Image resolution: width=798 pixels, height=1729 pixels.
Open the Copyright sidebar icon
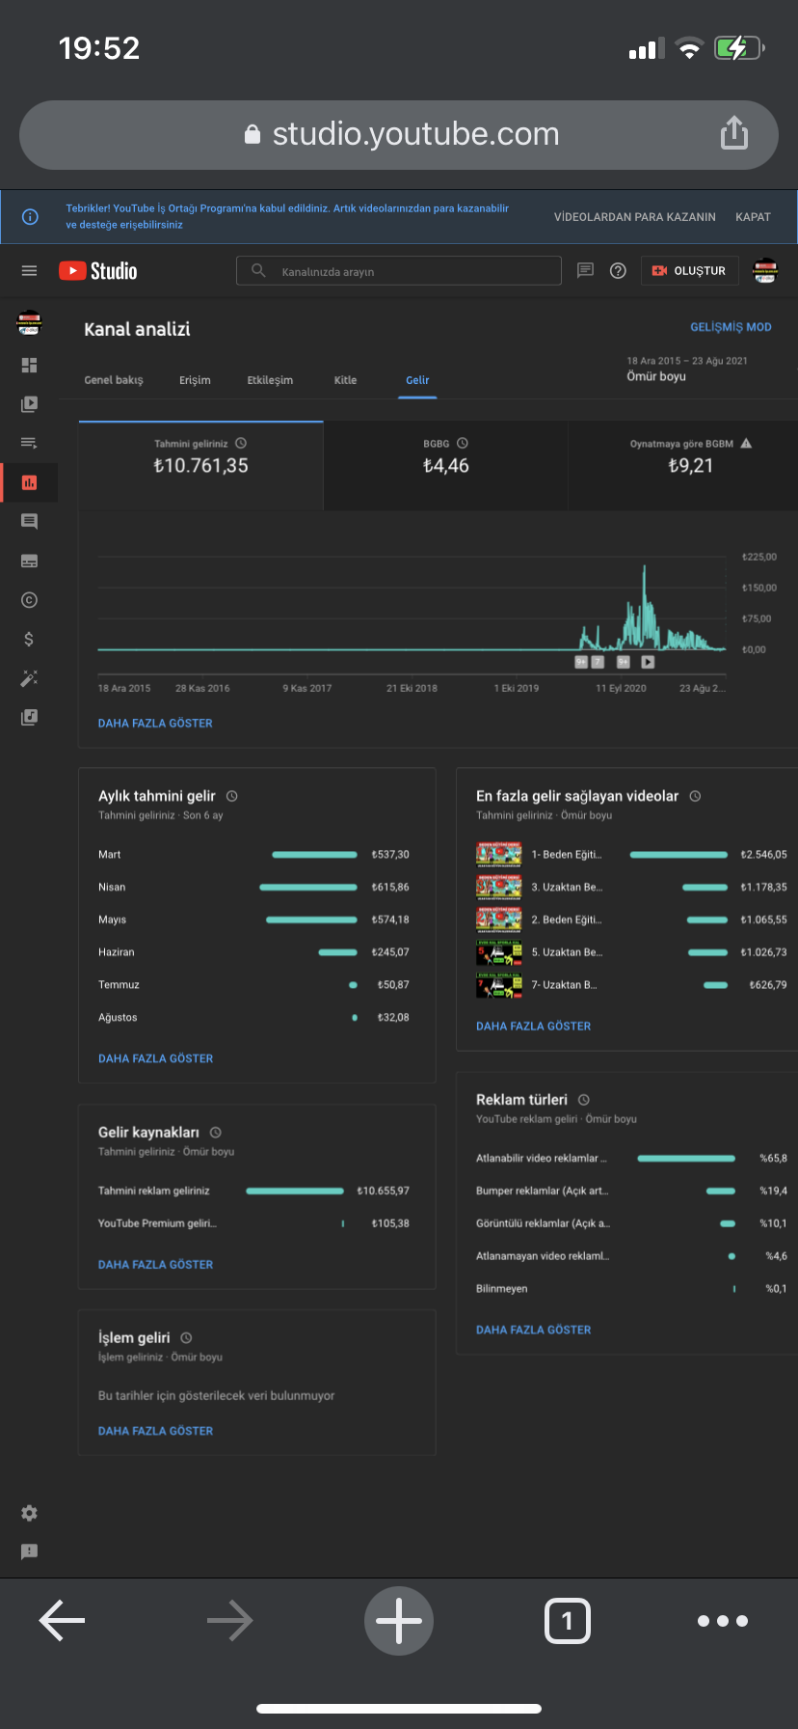(29, 600)
